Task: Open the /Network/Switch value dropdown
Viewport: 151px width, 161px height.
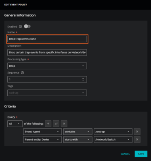Action: point(113,140)
